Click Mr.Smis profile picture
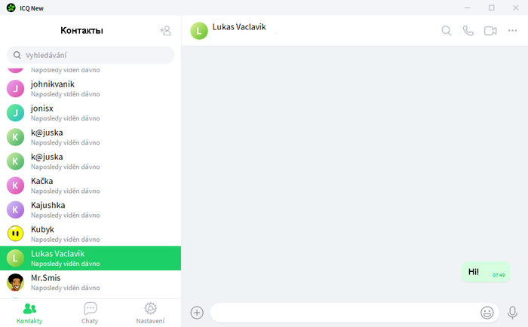 pyautogui.click(x=16, y=283)
